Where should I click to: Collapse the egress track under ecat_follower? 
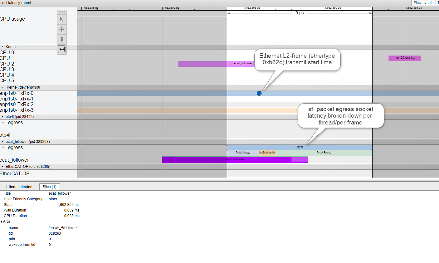pos(3,148)
